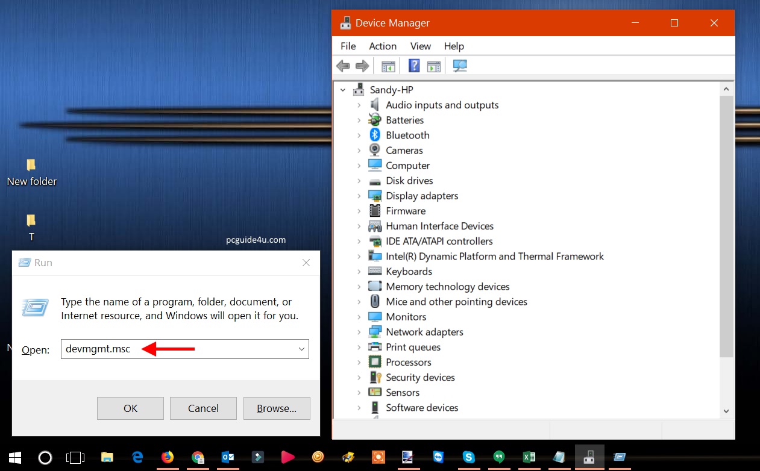Open Firefox from the taskbar
Image resolution: width=760 pixels, height=471 pixels.
[x=168, y=457]
